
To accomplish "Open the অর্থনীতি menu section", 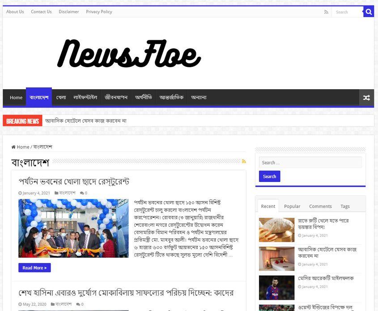I will (144, 98).
